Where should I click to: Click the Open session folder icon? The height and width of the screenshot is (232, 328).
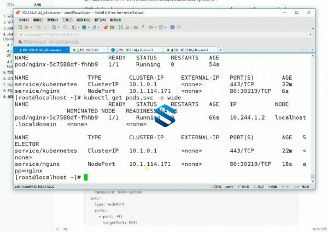(27, 27)
